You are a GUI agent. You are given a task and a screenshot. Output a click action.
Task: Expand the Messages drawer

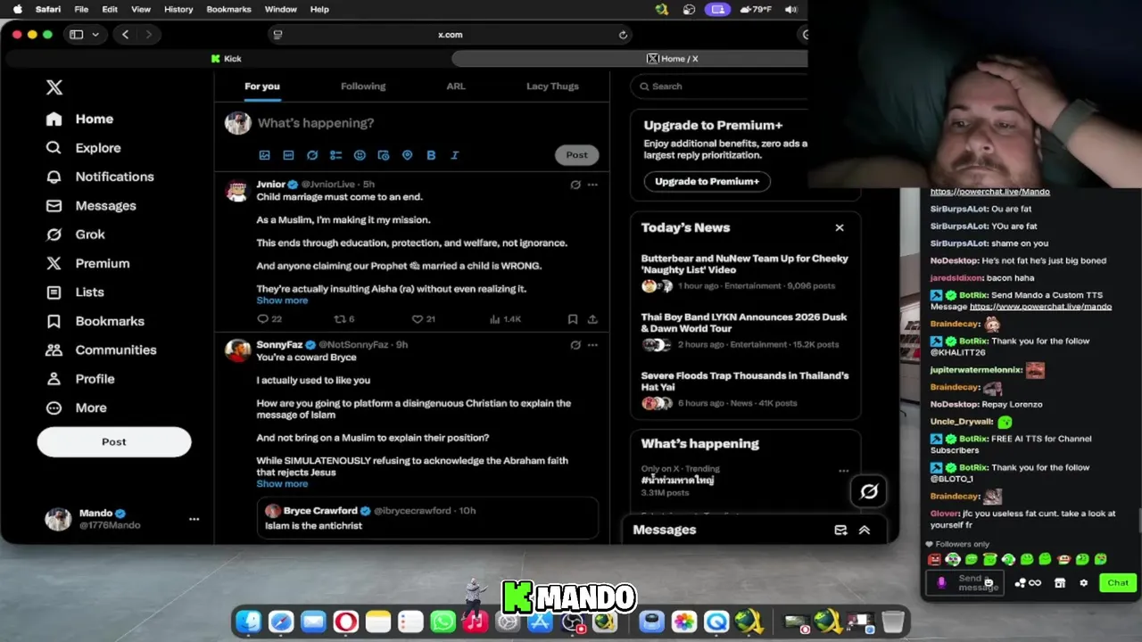pos(864,530)
